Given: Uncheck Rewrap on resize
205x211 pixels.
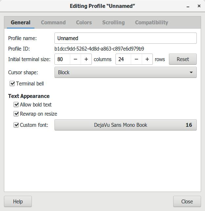Looking at the screenshot, I should coord(16,114).
